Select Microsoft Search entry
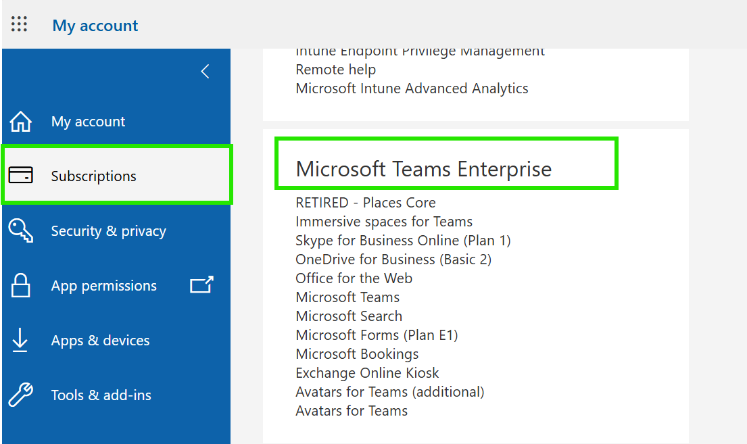 (349, 316)
